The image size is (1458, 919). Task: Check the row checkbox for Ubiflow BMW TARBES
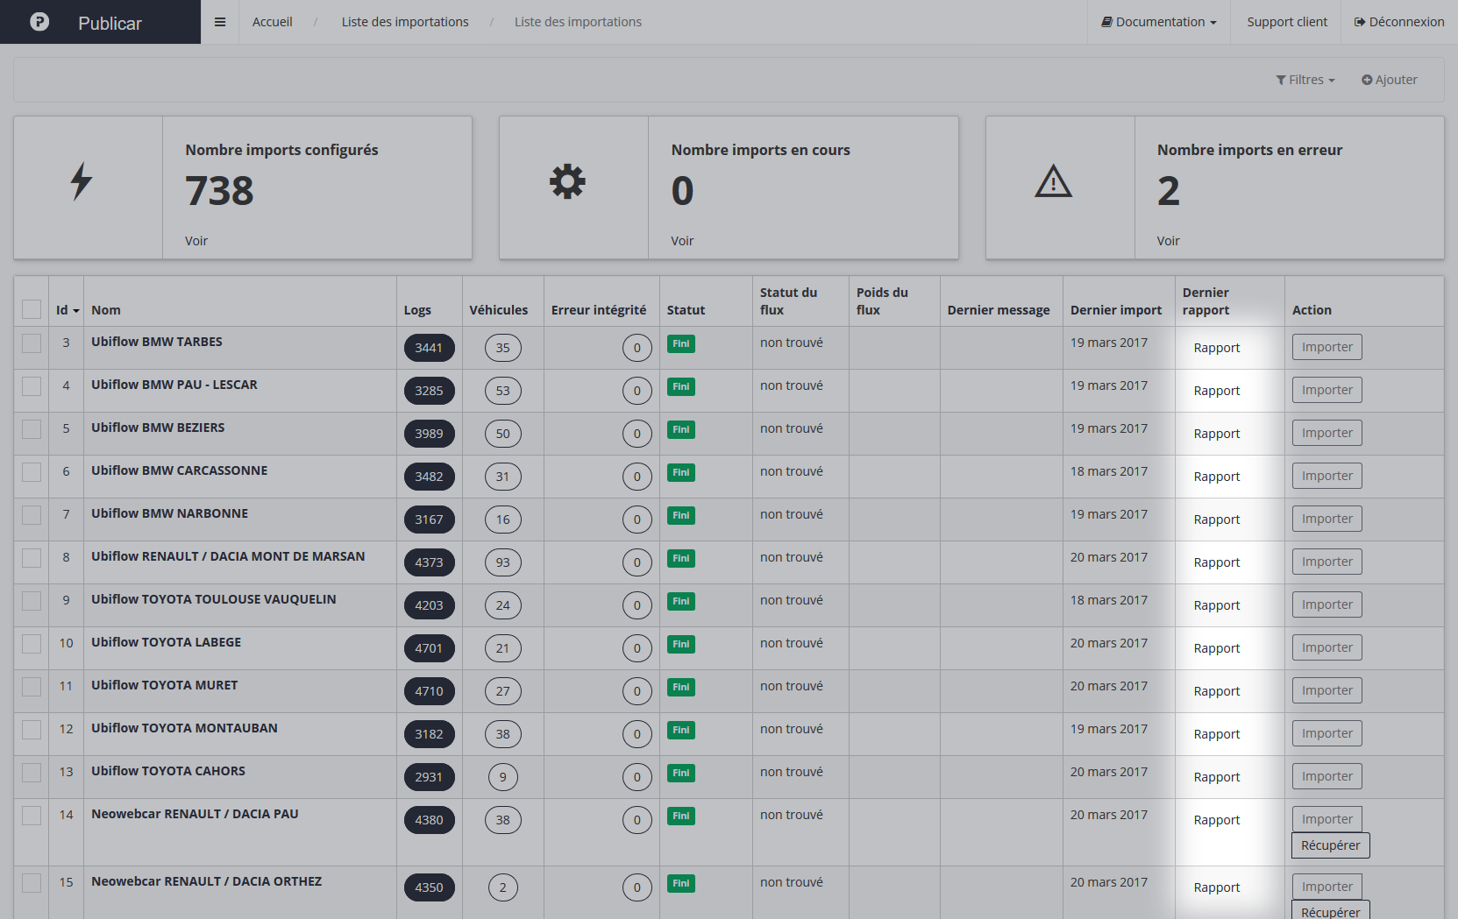pyautogui.click(x=32, y=343)
